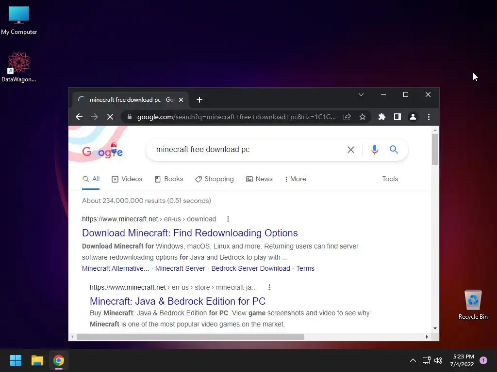Open the Minecraft Alternative... sitelink

(x=116, y=268)
